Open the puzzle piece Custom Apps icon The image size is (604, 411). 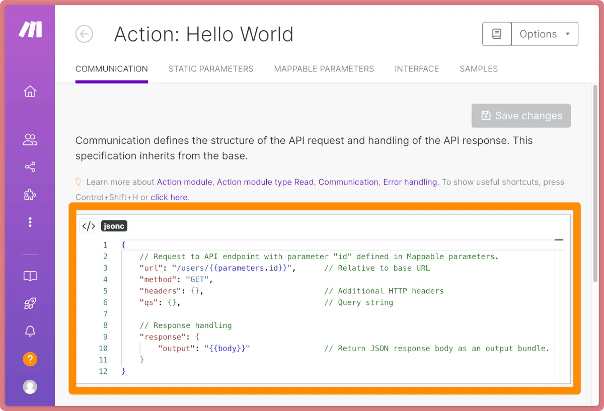(x=30, y=195)
